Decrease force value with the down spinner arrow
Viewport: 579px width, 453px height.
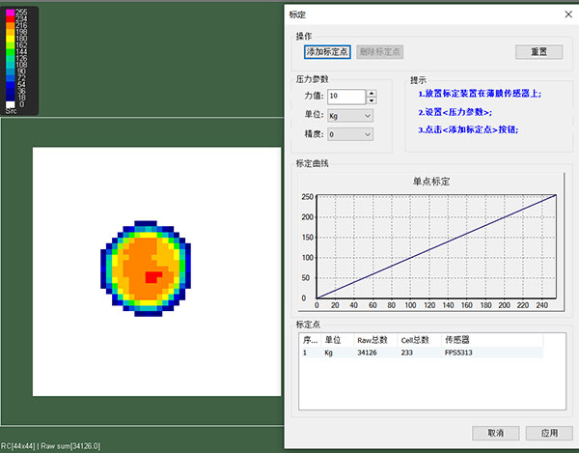[372, 99]
